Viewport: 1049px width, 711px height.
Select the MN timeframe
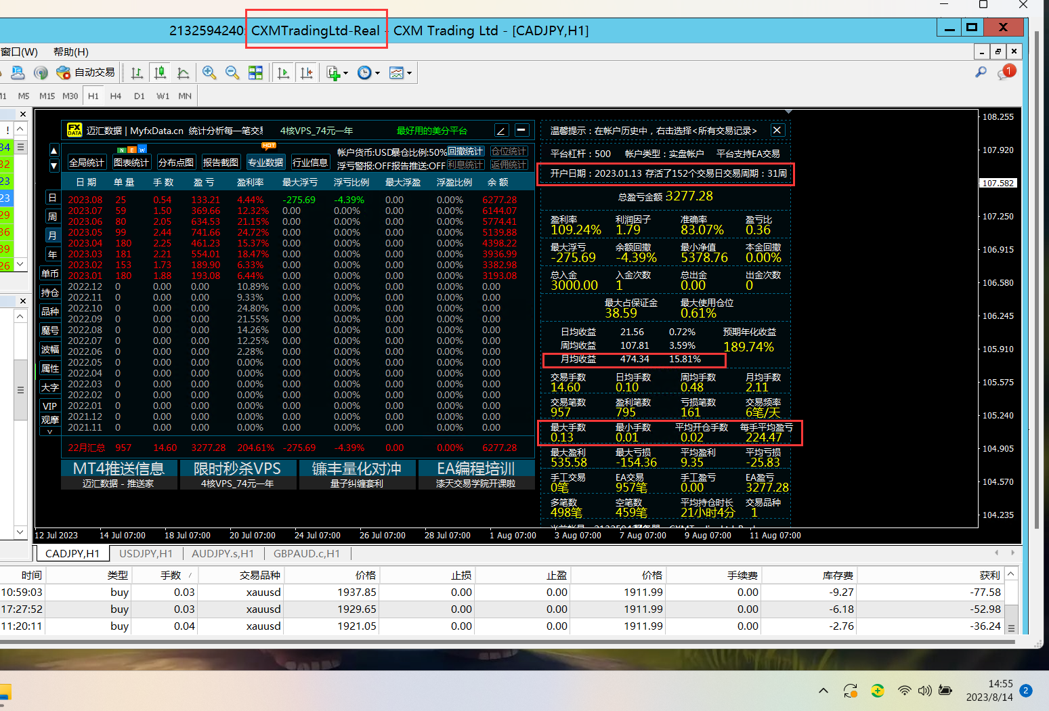click(185, 96)
